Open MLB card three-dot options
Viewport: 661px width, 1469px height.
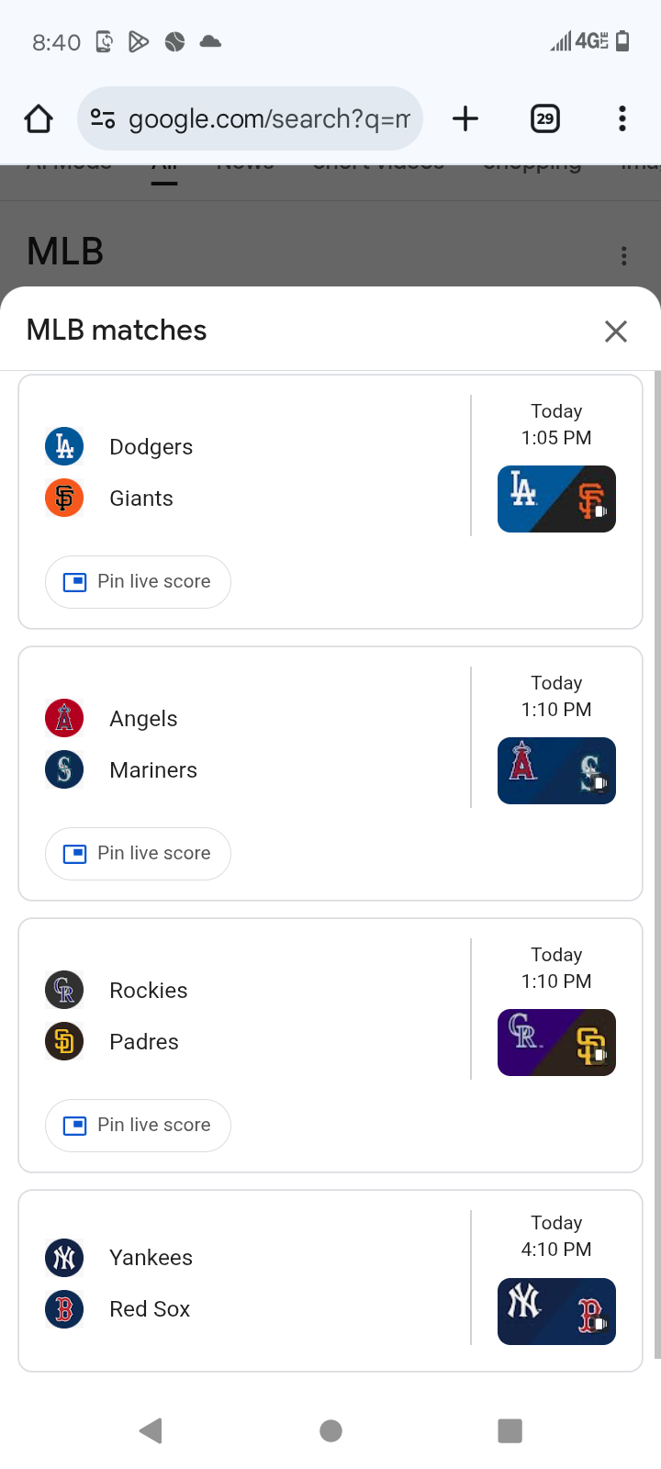coord(624,256)
